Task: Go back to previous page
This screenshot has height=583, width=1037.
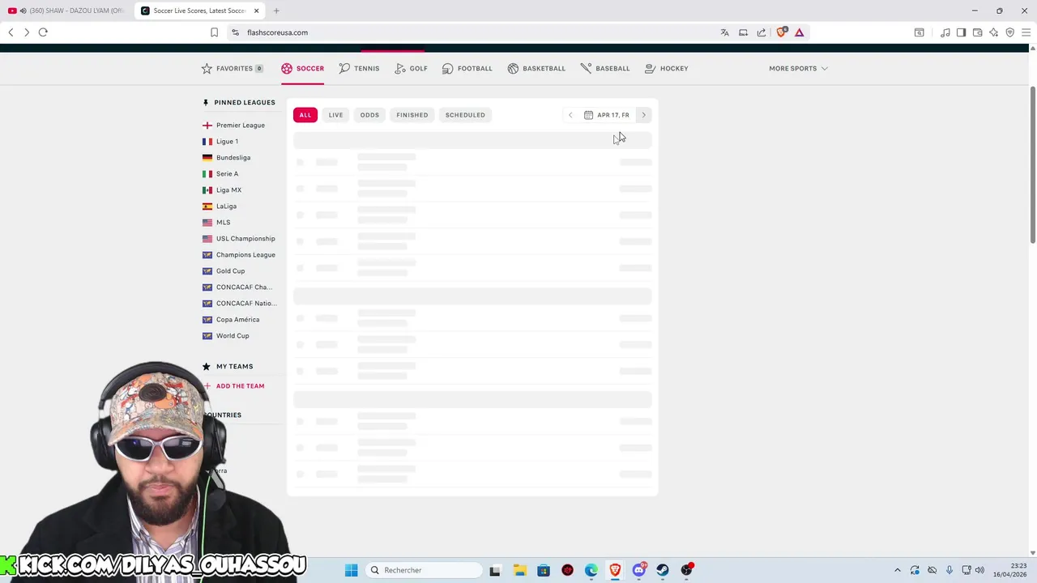Action: pyautogui.click(x=11, y=32)
